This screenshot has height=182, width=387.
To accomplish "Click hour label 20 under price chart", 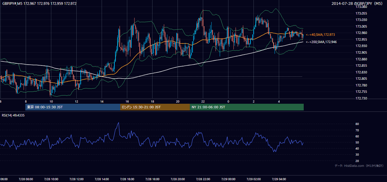I will tap(178, 102).
